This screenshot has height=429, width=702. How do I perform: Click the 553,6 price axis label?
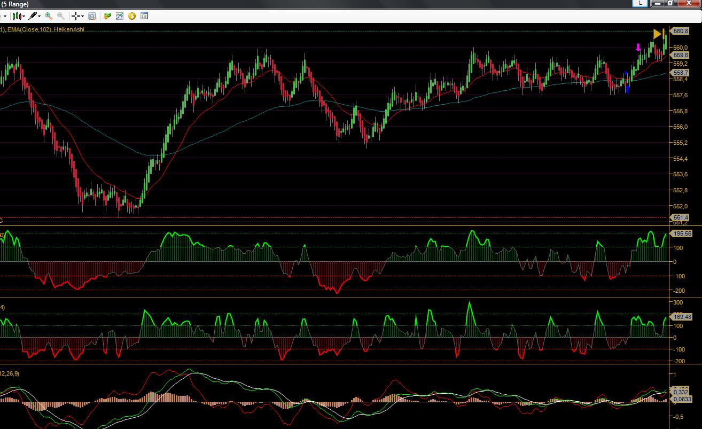(681, 174)
